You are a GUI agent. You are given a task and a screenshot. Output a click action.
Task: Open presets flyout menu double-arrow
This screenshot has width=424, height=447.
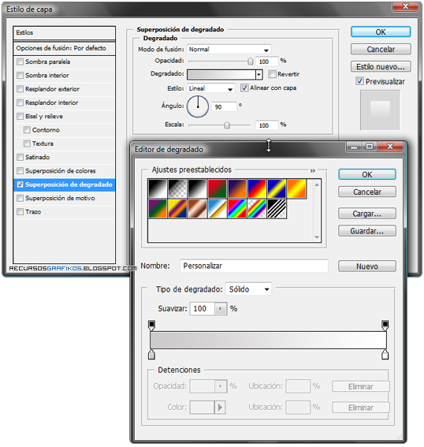[x=313, y=171]
